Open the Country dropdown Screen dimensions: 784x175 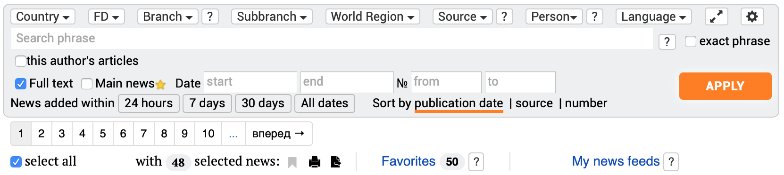[x=42, y=17]
